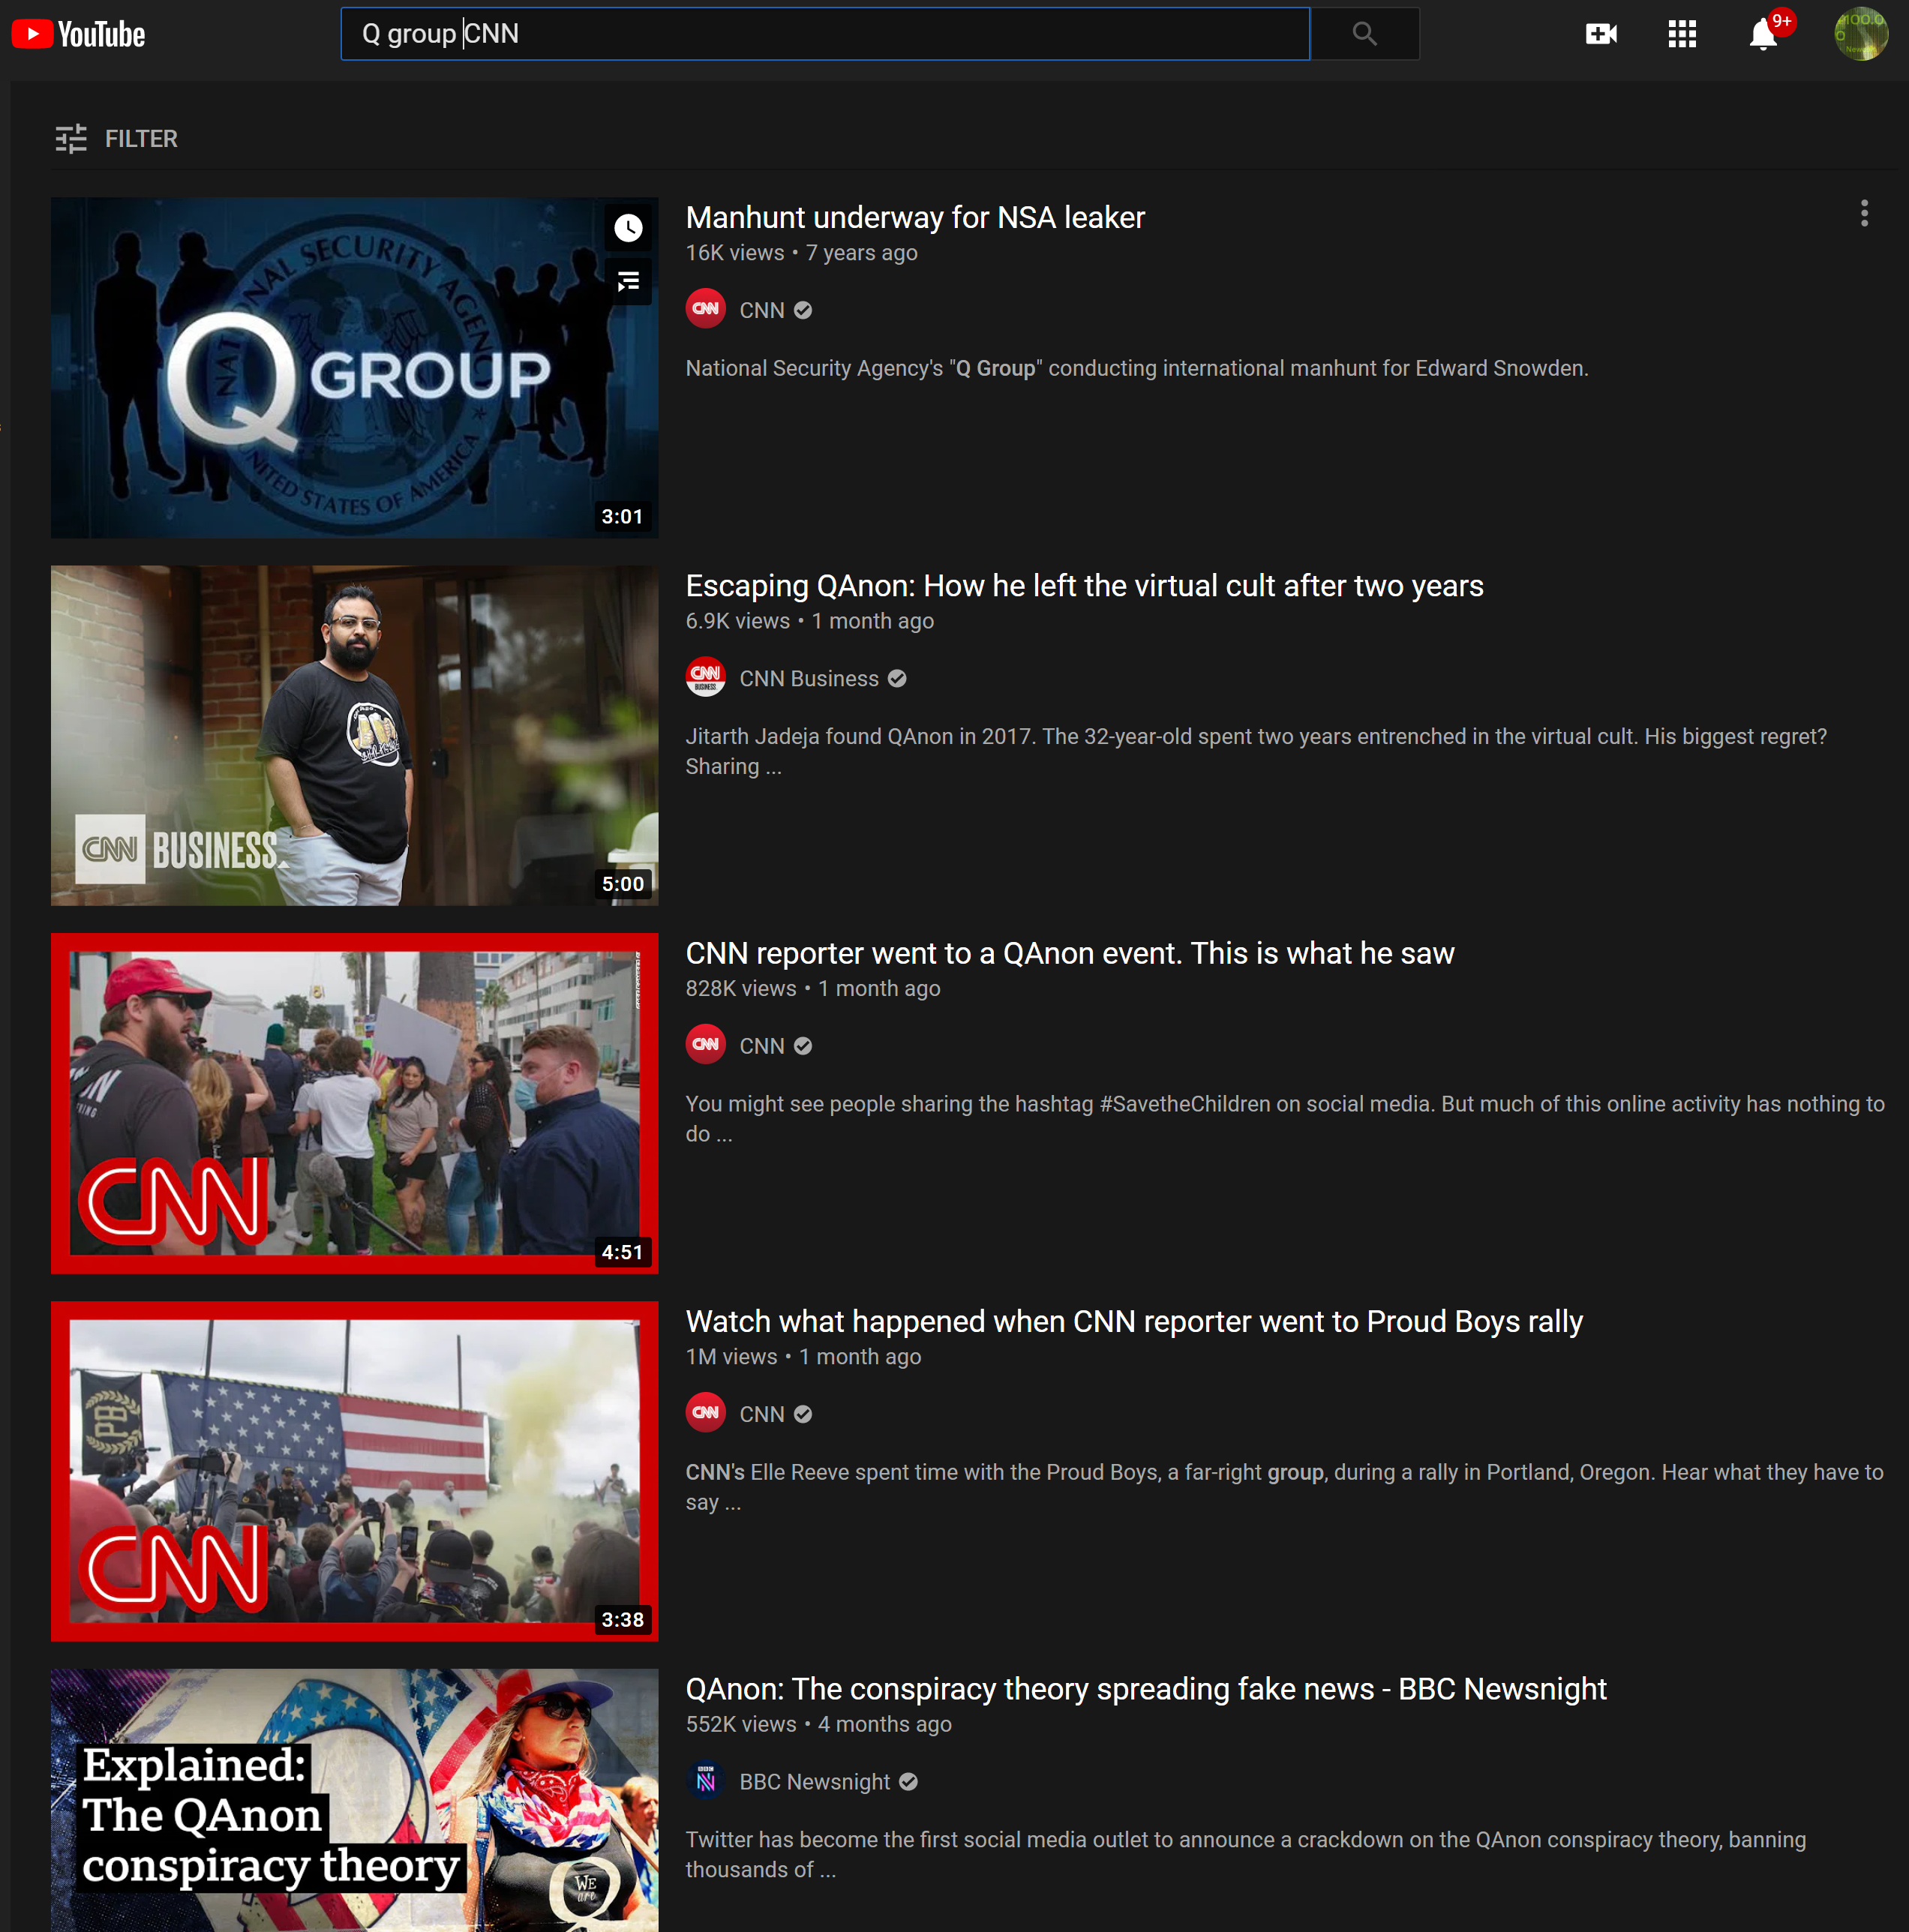The image size is (1909, 1932).
Task: Click CNN channel avatar under Proud Boys rally video
Action: 706,1413
